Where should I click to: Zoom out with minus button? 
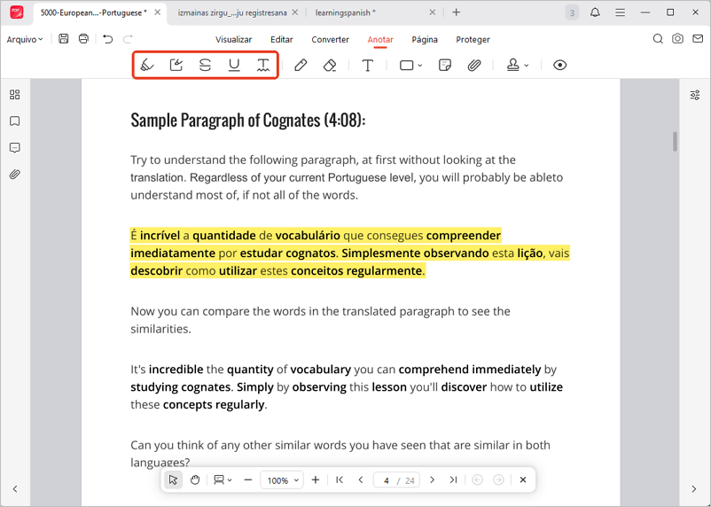[247, 480]
